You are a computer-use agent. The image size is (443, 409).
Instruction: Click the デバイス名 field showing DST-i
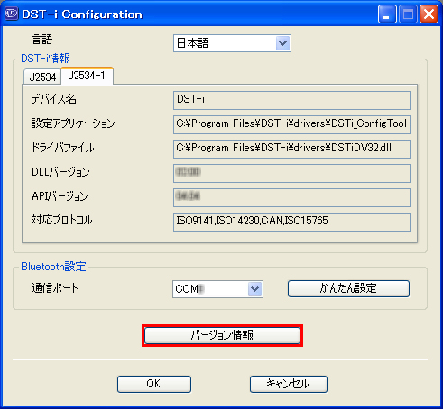[x=291, y=100]
